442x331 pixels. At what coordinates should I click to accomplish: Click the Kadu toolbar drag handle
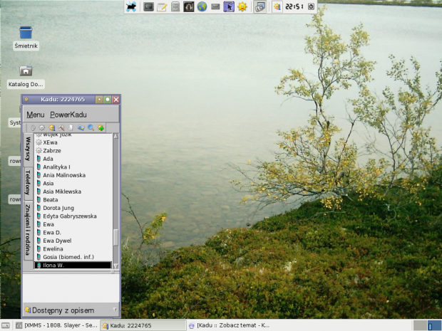point(25,128)
